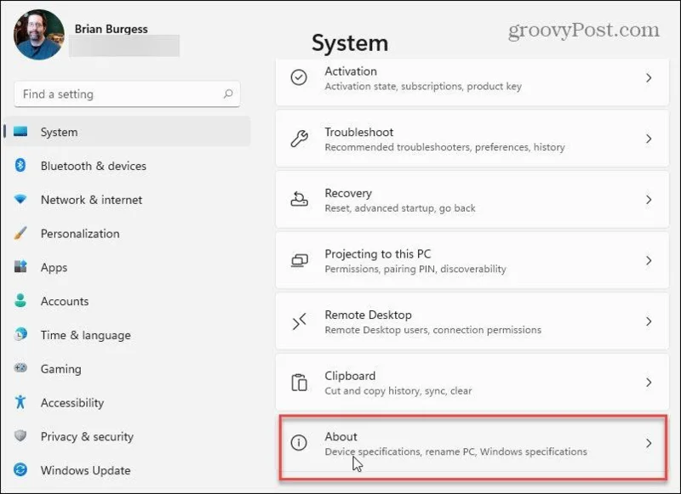This screenshot has height=494, width=681.
Task: Open the Accounts section
Action: click(127, 301)
